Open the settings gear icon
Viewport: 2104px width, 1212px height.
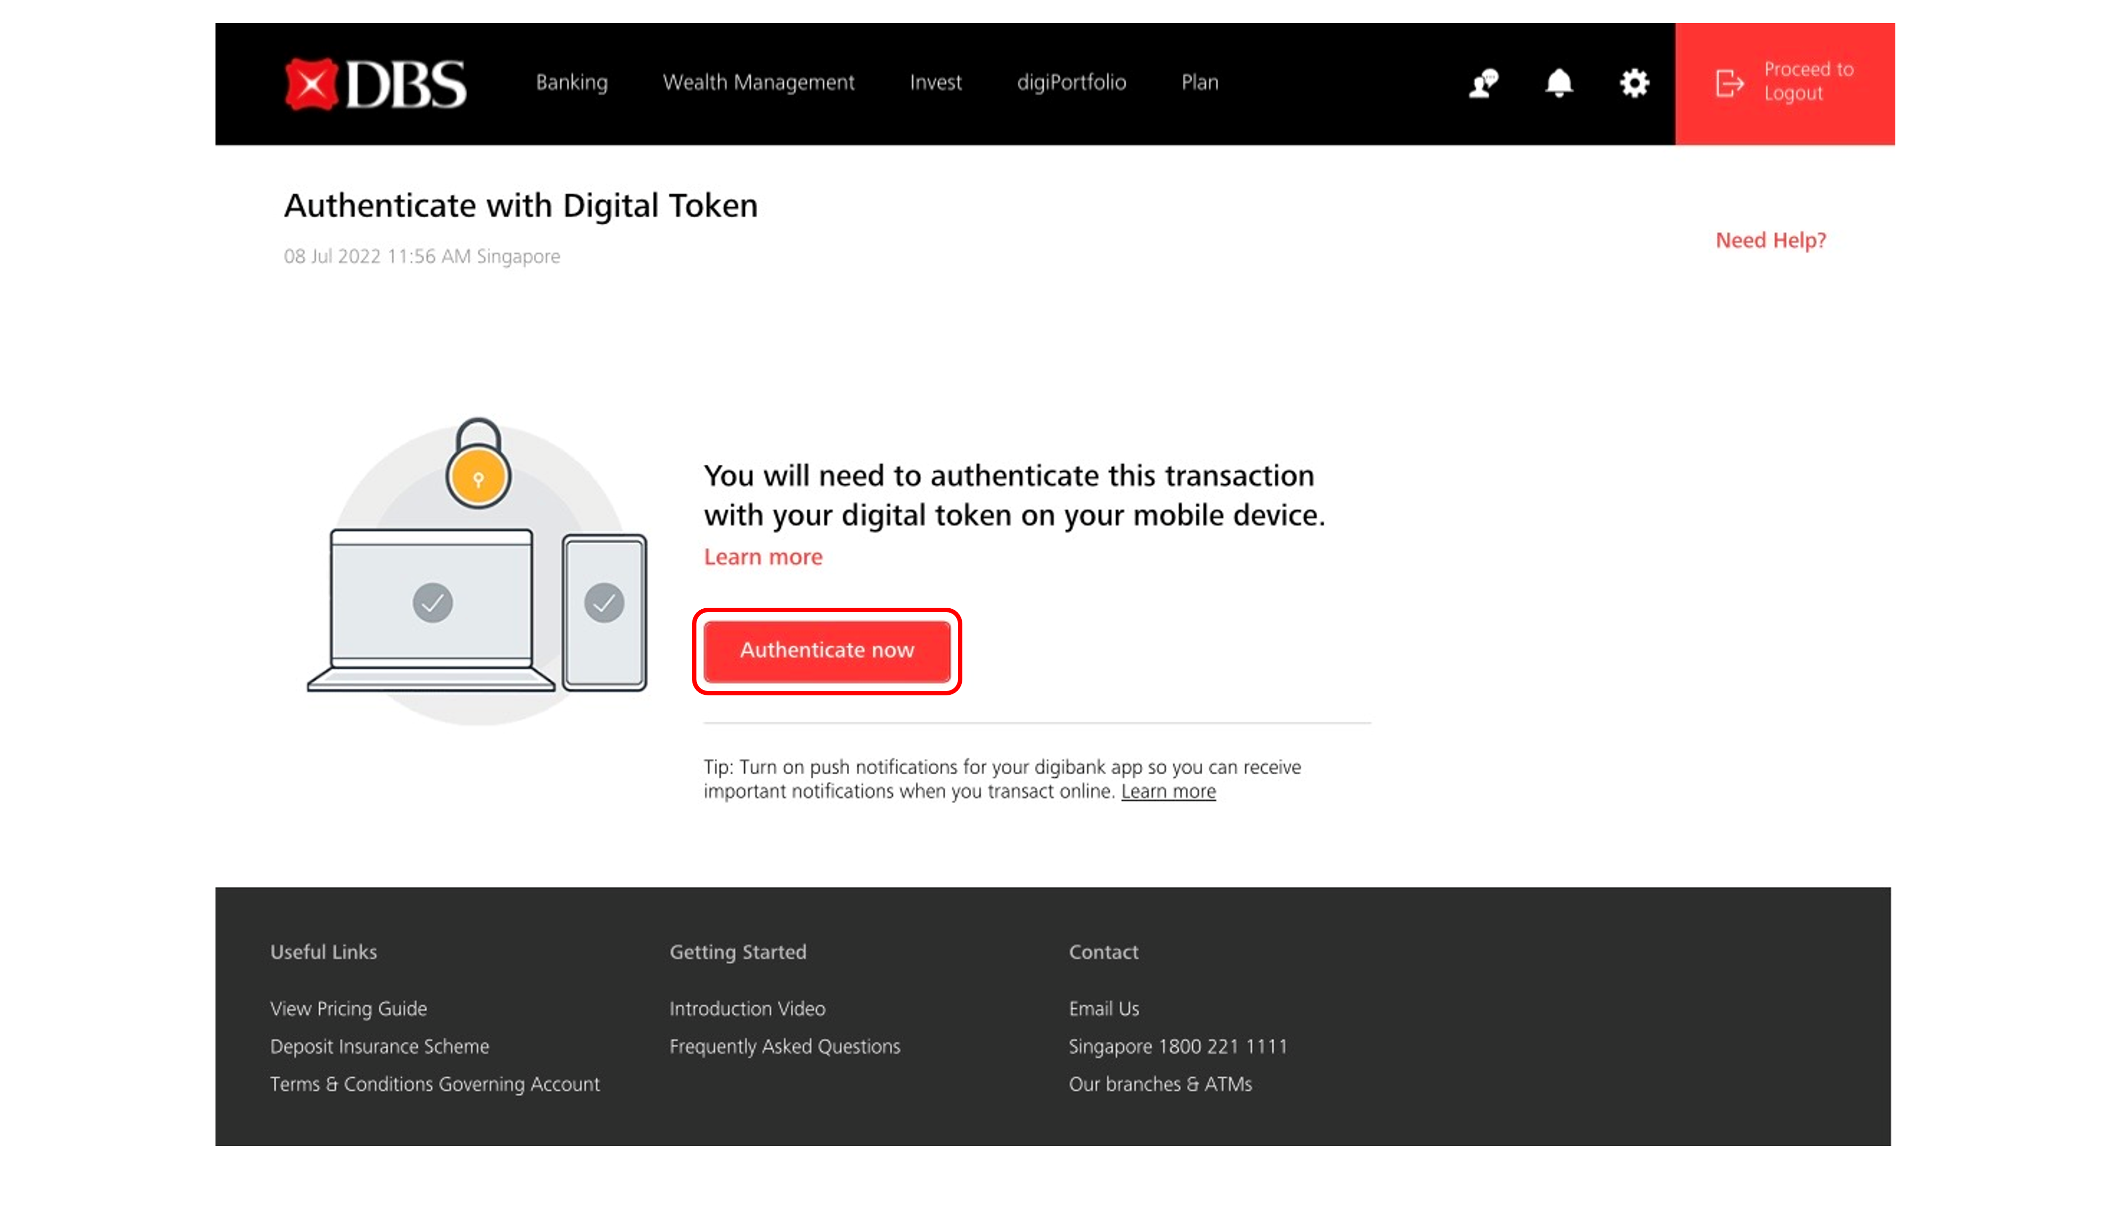tap(1635, 83)
